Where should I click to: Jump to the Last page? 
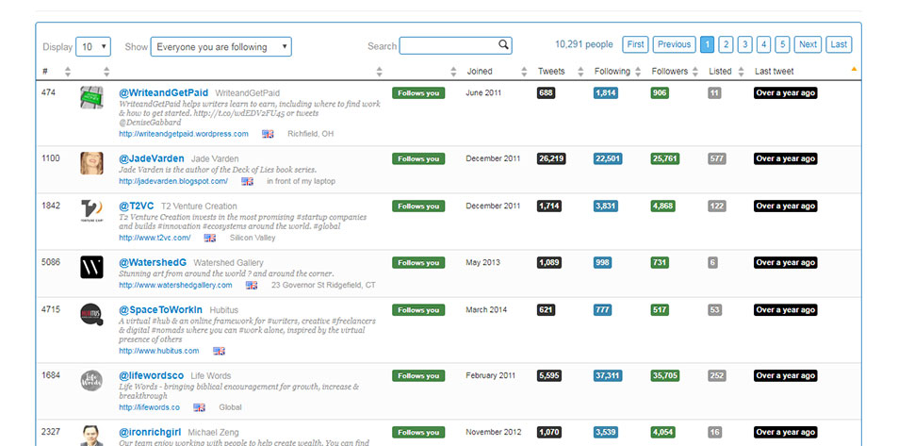[x=839, y=44]
